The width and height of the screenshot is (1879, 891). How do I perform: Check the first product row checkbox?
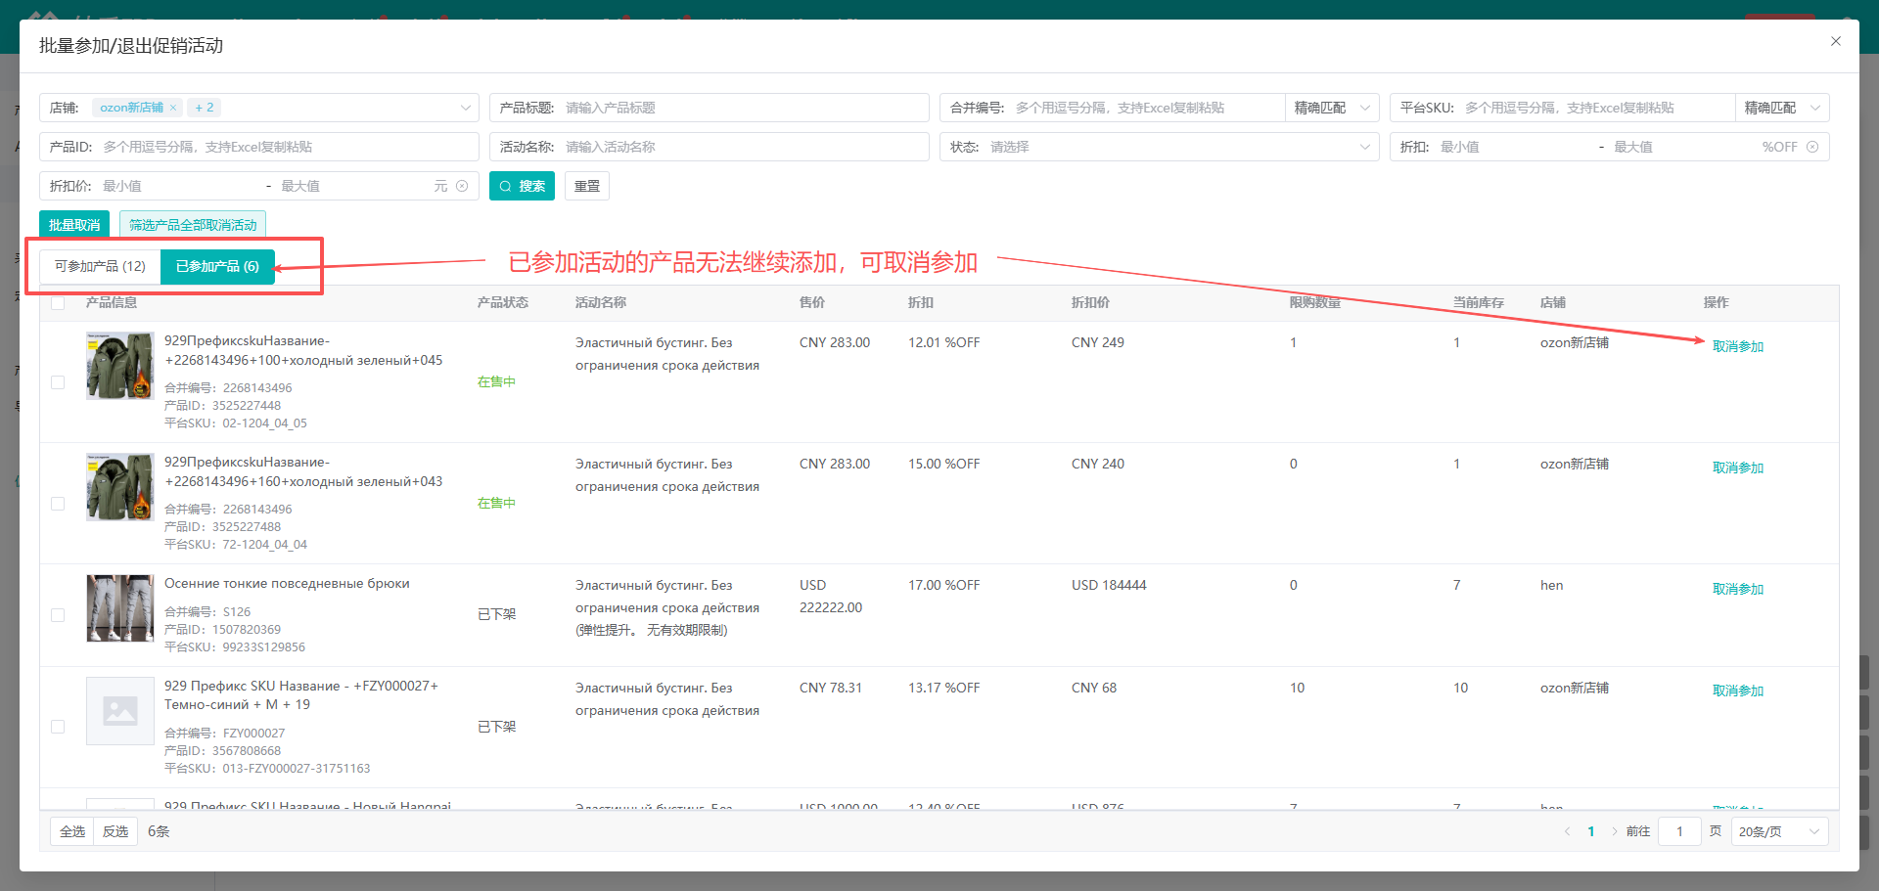pos(58,382)
